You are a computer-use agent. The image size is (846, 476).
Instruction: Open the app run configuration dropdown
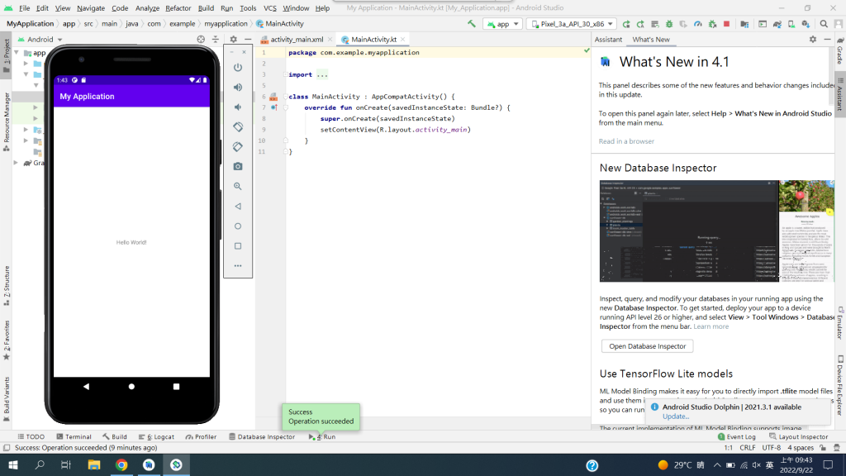[502, 24]
